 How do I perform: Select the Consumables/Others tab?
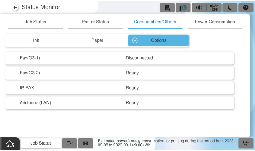[155, 22]
